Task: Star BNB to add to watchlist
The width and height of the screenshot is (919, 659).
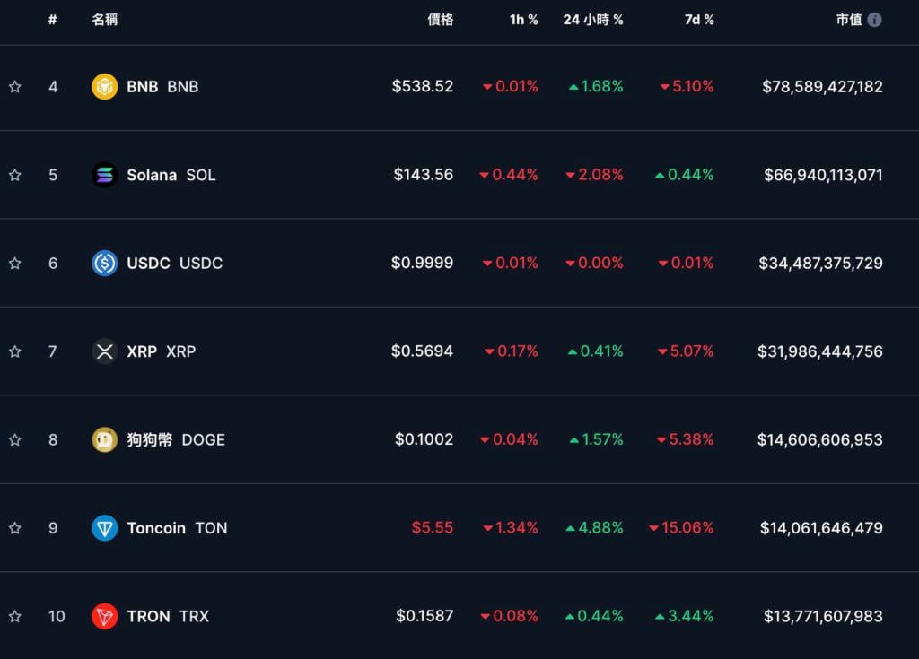Action: pos(15,87)
